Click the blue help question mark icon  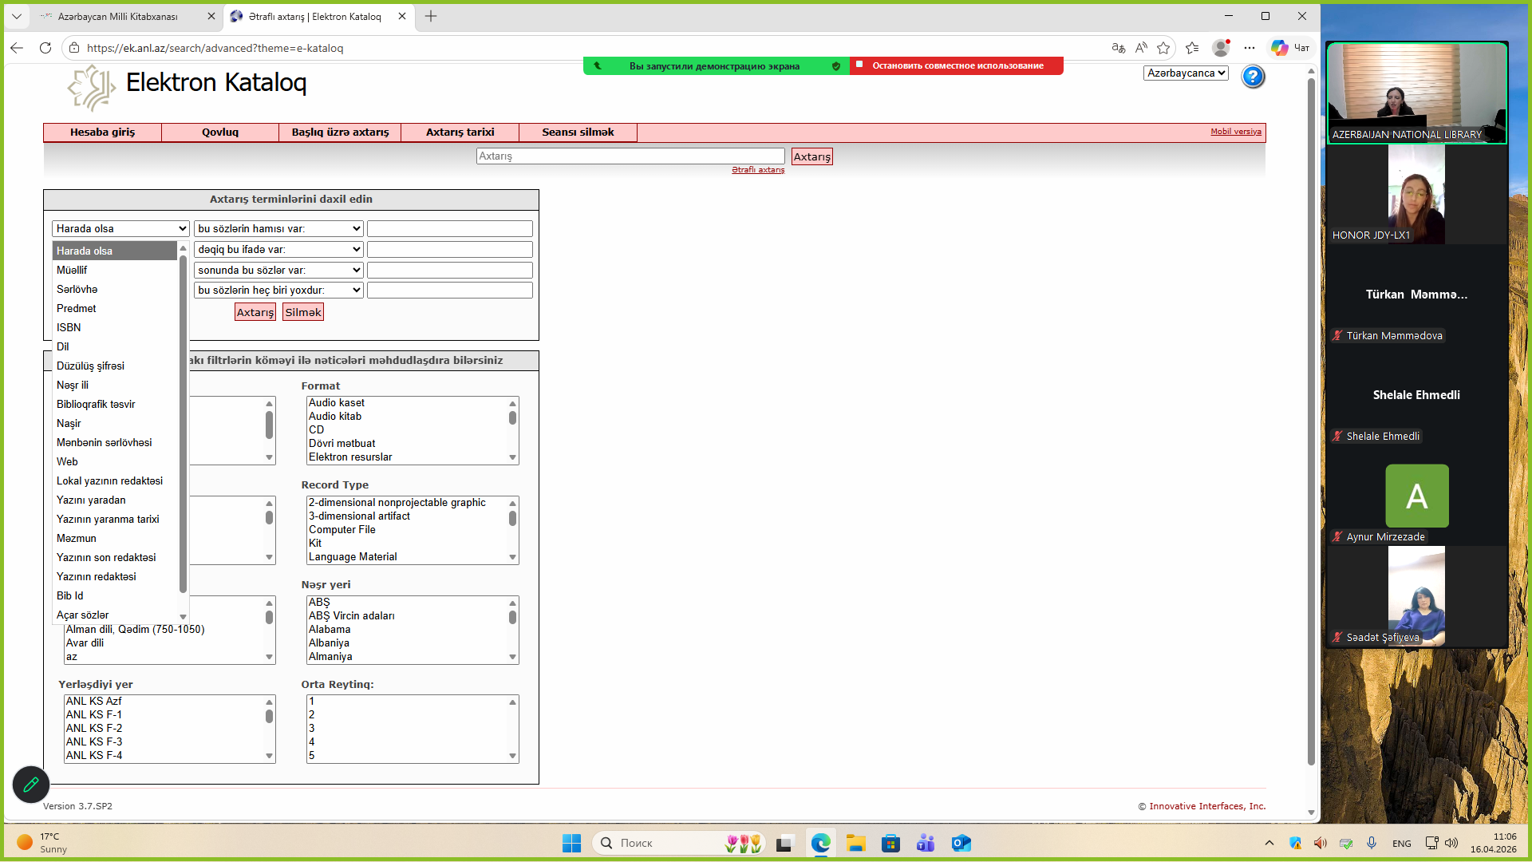[1253, 77]
